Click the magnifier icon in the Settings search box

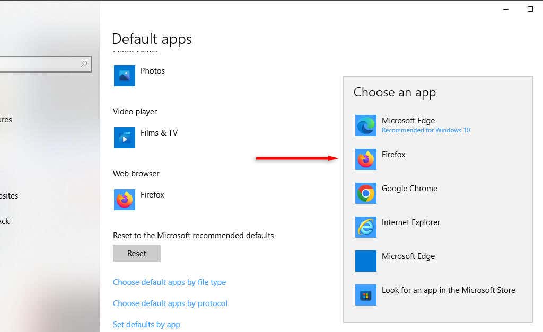pyautogui.click(x=84, y=64)
